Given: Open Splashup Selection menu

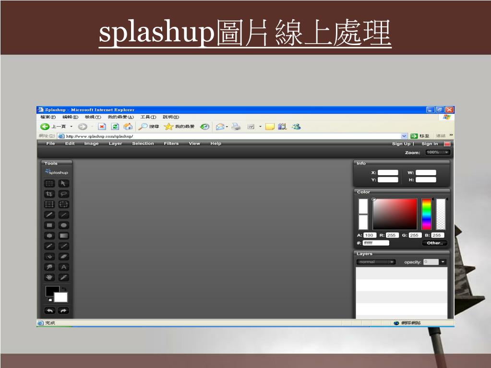Looking at the screenshot, I should [143, 143].
